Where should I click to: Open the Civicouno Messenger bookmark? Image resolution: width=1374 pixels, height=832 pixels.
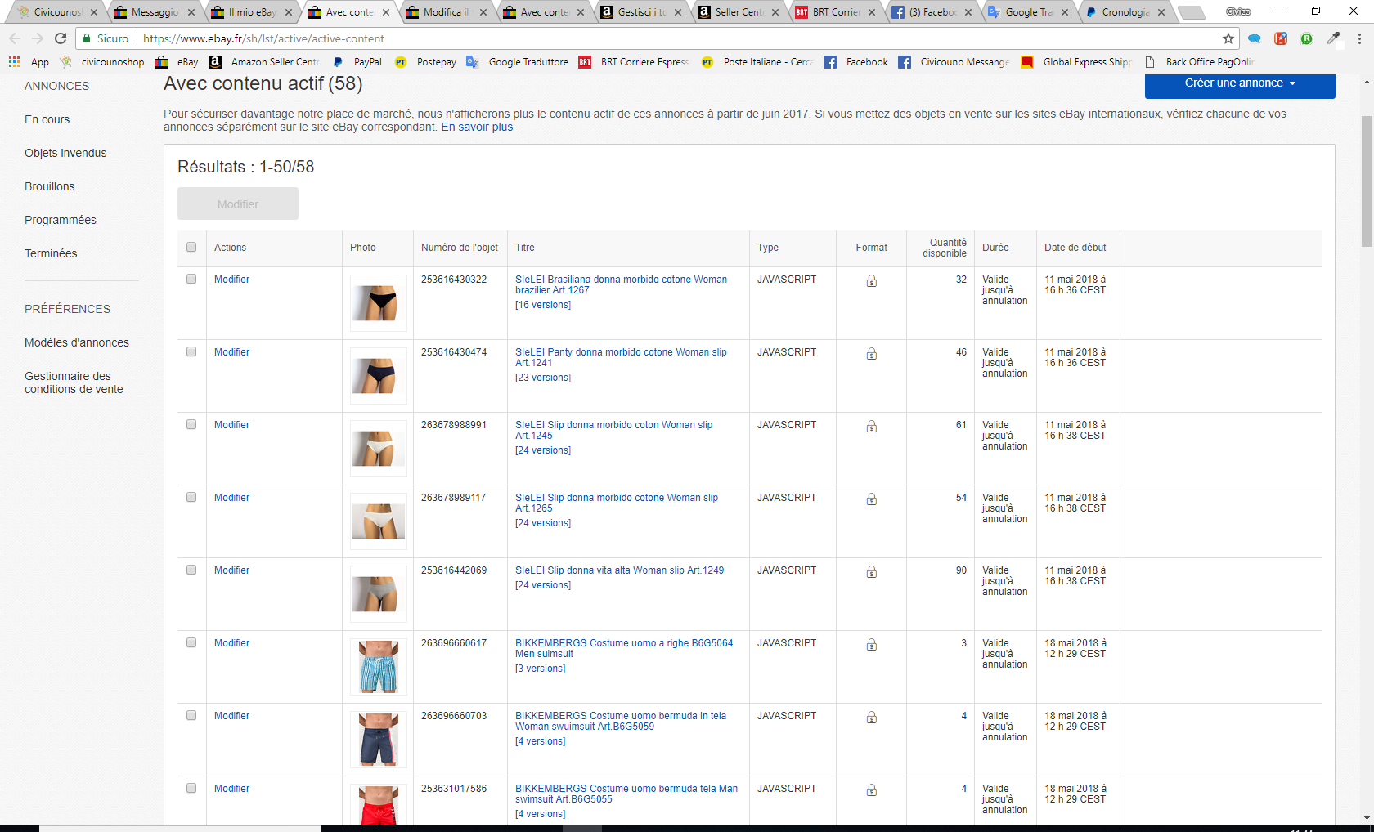click(954, 62)
